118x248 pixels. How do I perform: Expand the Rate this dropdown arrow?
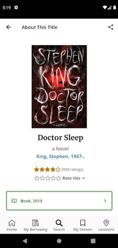(x=83, y=178)
